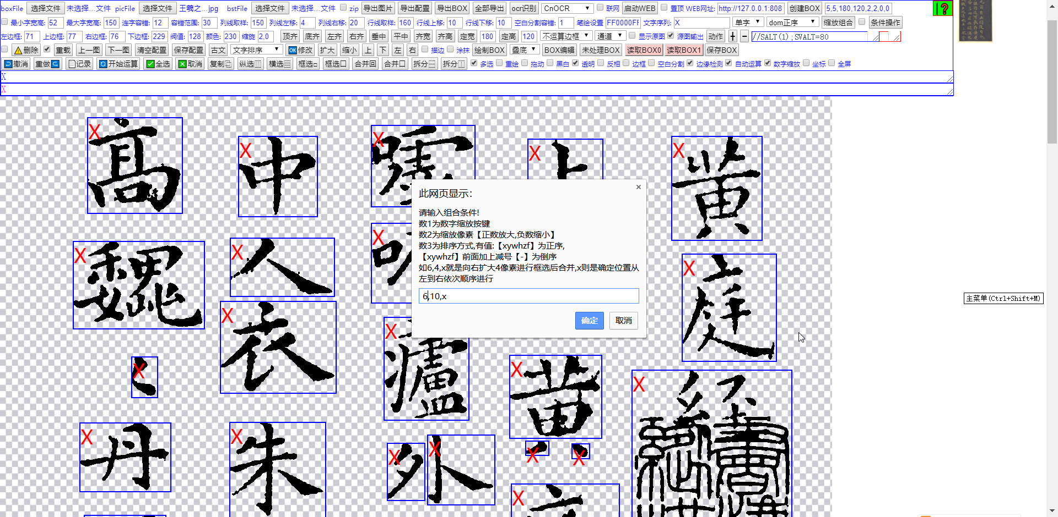Click the source image thumbnail at top right
The width and height of the screenshot is (1058, 517).
tap(975, 21)
